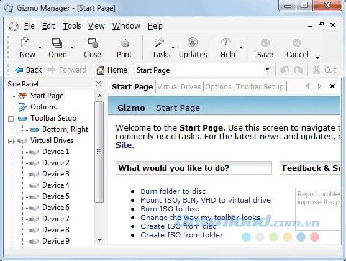Screen dimensions: 346x261
Task: Click the Print toolbar icon
Action: (x=125, y=42)
